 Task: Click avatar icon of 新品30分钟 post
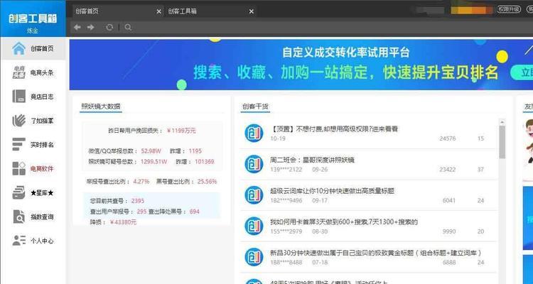tap(254, 257)
